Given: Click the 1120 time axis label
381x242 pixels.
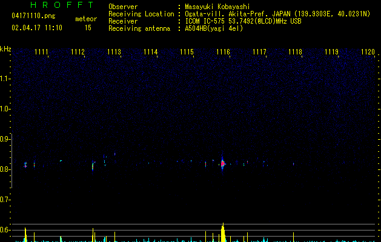Looking at the screenshot, I should pos(368,52).
